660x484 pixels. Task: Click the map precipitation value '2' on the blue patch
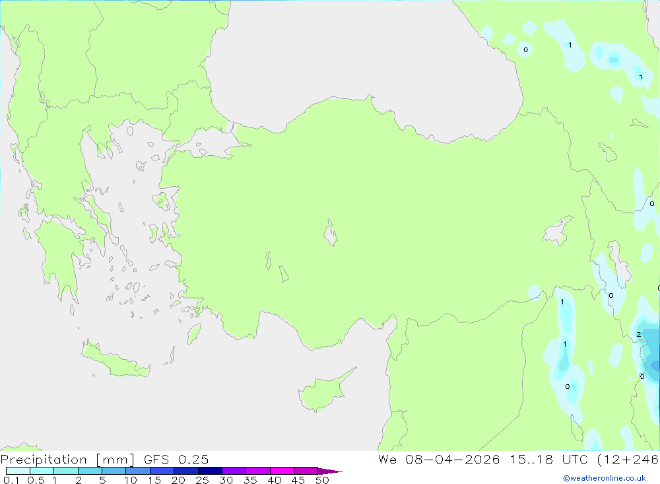[638, 335]
